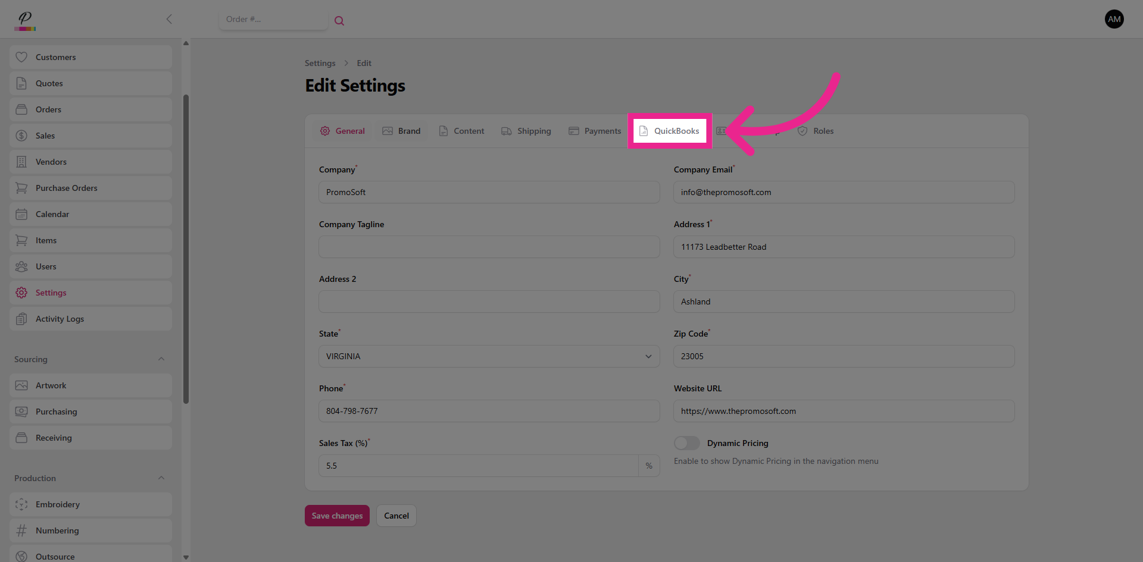
Task: Click the search magnifier icon
Action: pyautogui.click(x=339, y=21)
